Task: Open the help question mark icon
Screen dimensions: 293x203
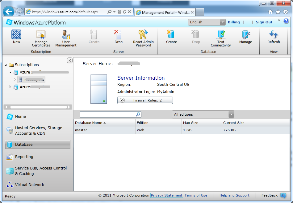Action: [x=286, y=21]
